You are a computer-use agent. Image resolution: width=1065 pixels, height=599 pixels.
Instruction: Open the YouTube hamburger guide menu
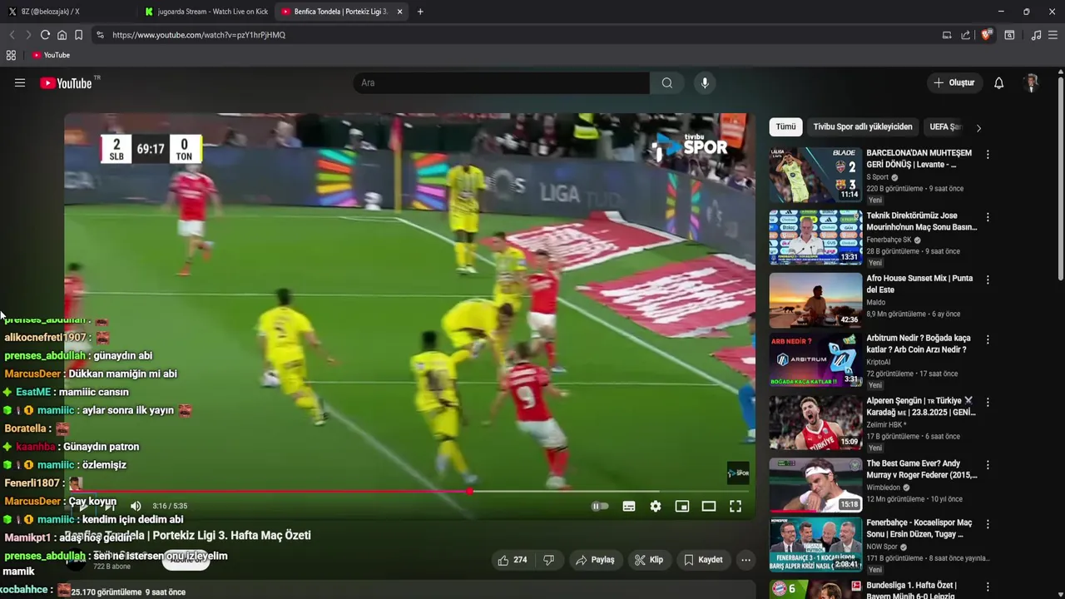[x=20, y=83]
